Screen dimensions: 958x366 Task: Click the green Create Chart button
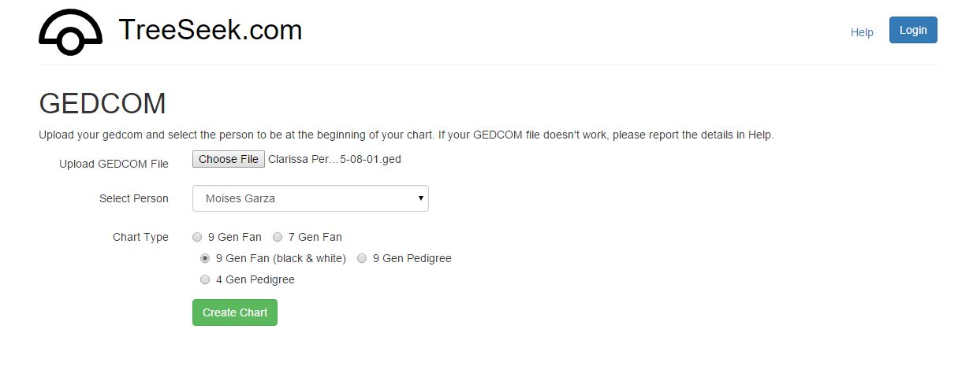234,312
